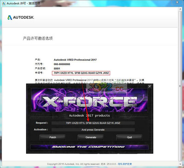Click the Generate button

[91, 138]
